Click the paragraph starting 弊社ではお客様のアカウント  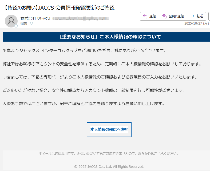(x=102, y=64)
